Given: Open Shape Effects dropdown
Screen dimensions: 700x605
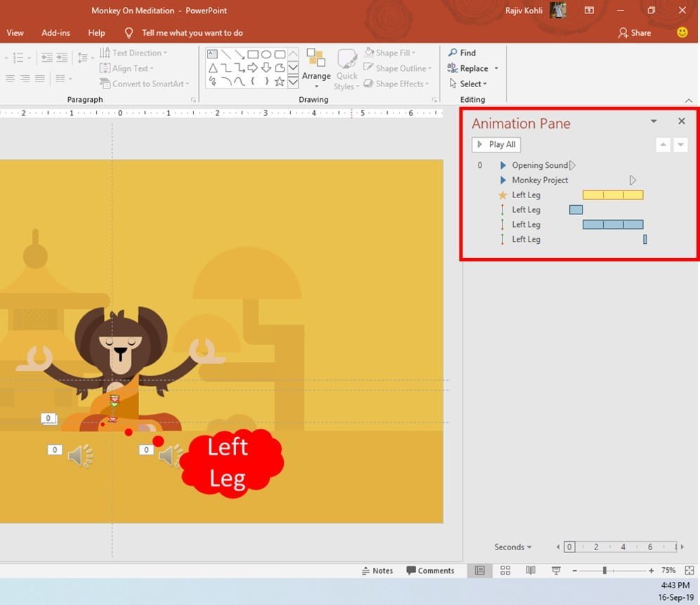Looking at the screenshot, I should 396,84.
